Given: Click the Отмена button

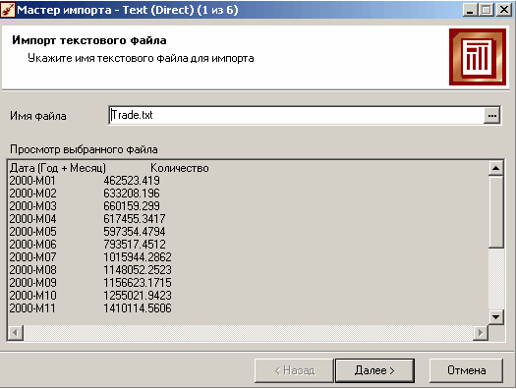Looking at the screenshot, I should point(466,370).
